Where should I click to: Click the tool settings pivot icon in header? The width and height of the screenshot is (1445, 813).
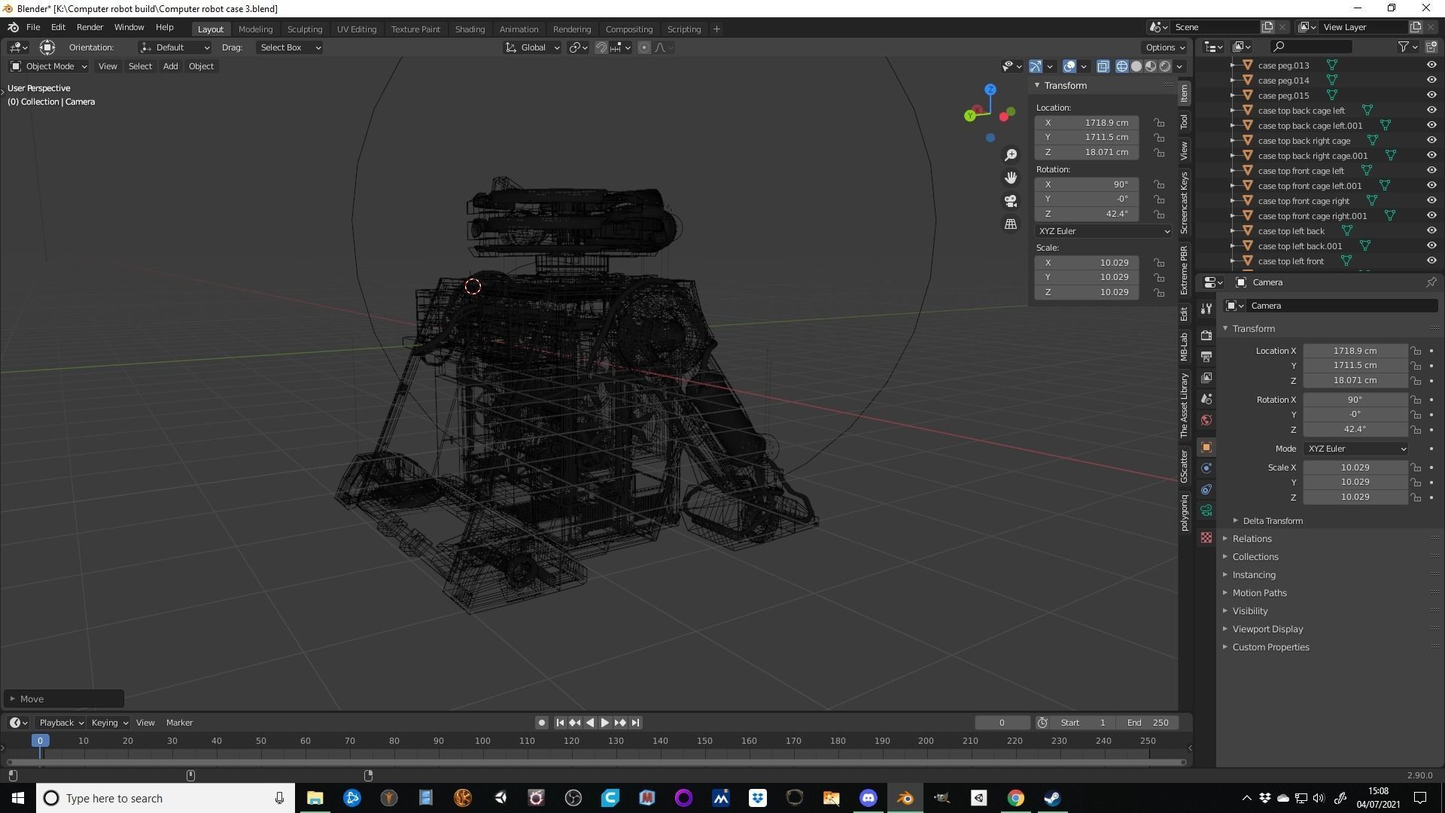pos(47,47)
